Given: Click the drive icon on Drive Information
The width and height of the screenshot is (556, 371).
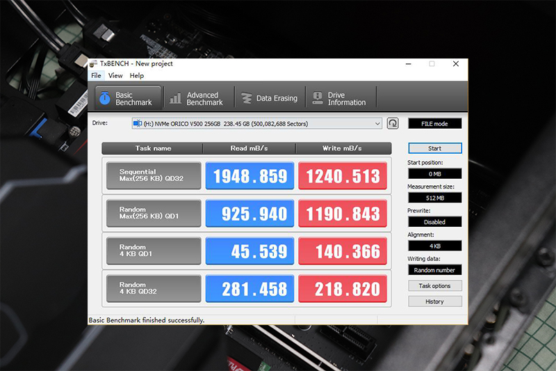Looking at the screenshot, I should pyautogui.click(x=318, y=98).
